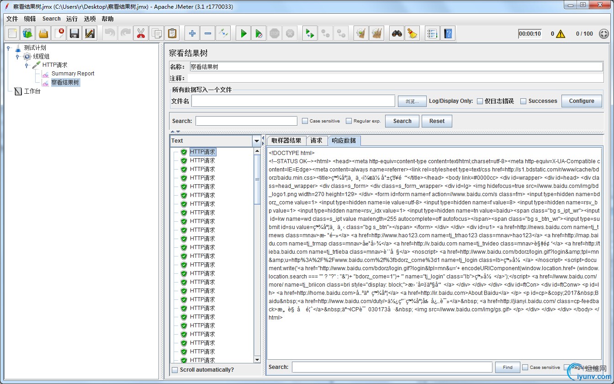Screen dimensions: 614x384
Task: Click the Copy icon in toolbar
Action: (x=156, y=33)
